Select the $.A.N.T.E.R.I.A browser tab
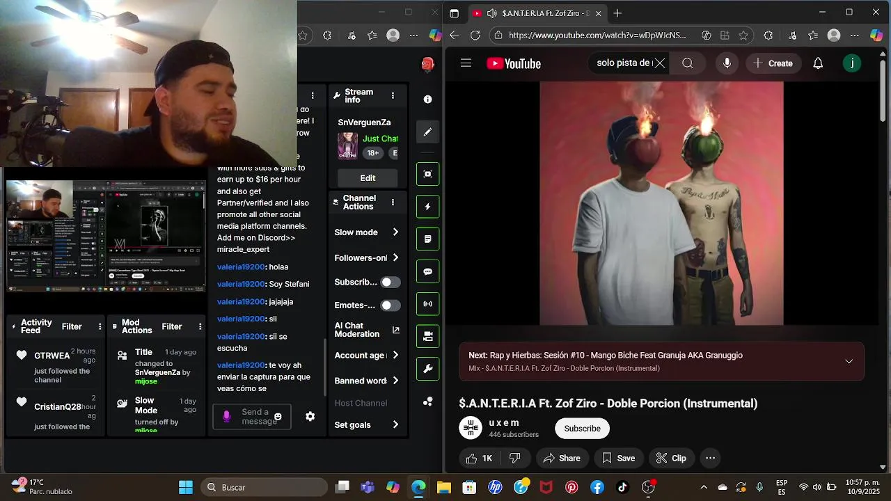This screenshot has width=891, height=501. 536,13
